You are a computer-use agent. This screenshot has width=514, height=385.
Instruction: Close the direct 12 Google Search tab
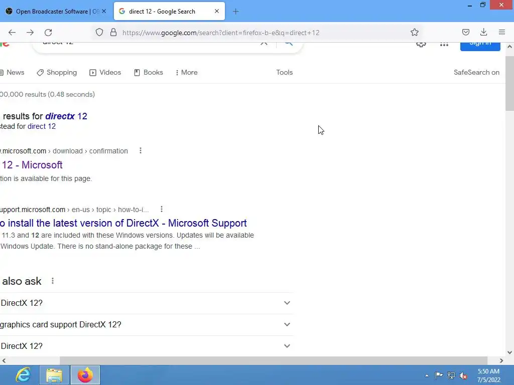click(x=217, y=11)
